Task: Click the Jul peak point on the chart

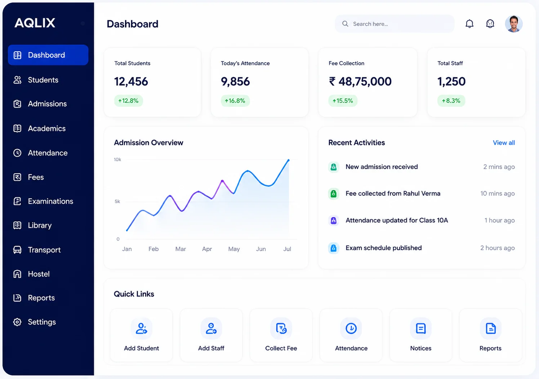Action: [x=288, y=160]
